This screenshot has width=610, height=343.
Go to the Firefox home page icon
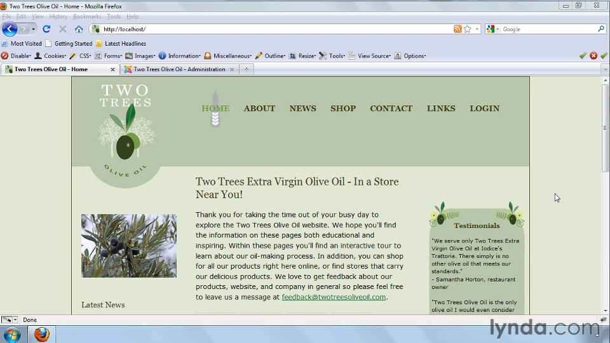pos(79,29)
